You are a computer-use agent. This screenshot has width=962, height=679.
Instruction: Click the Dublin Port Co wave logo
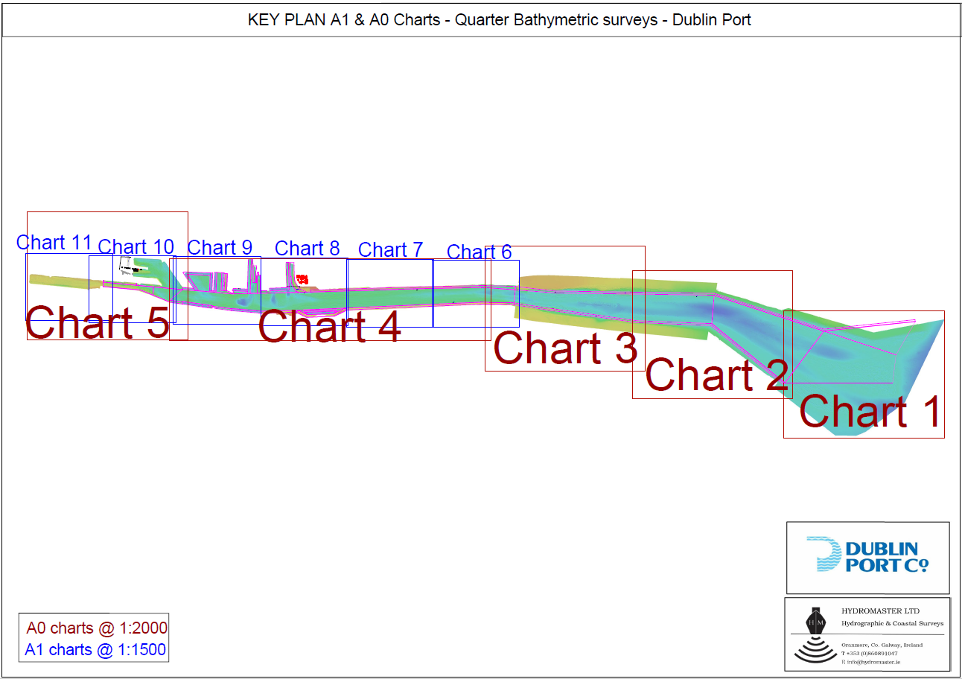pyautogui.click(x=824, y=555)
